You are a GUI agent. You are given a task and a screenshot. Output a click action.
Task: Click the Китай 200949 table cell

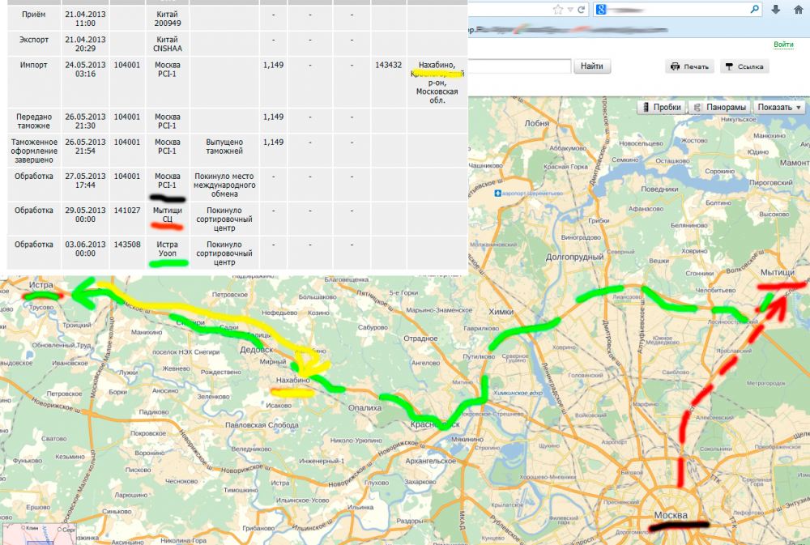coord(168,19)
